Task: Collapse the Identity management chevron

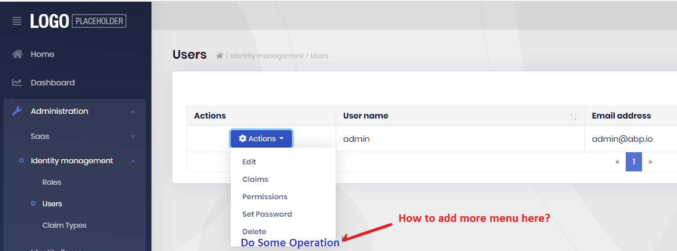Action: click(133, 161)
